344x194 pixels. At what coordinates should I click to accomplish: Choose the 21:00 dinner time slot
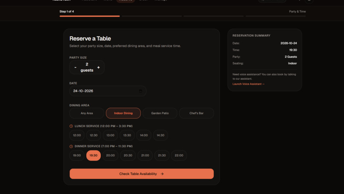[x=145, y=156]
